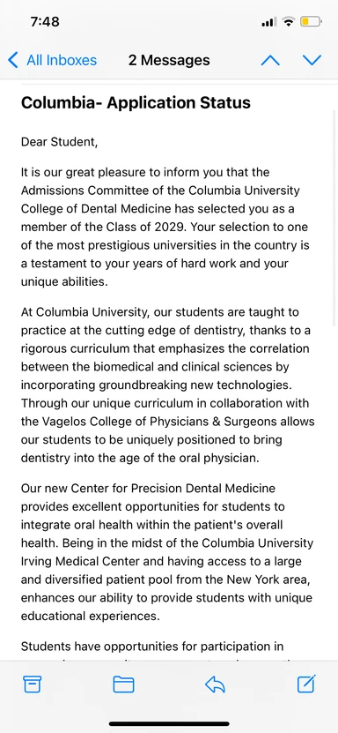
Task: Tap the paragraph mentioning Class of 2029
Action: (x=165, y=227)
